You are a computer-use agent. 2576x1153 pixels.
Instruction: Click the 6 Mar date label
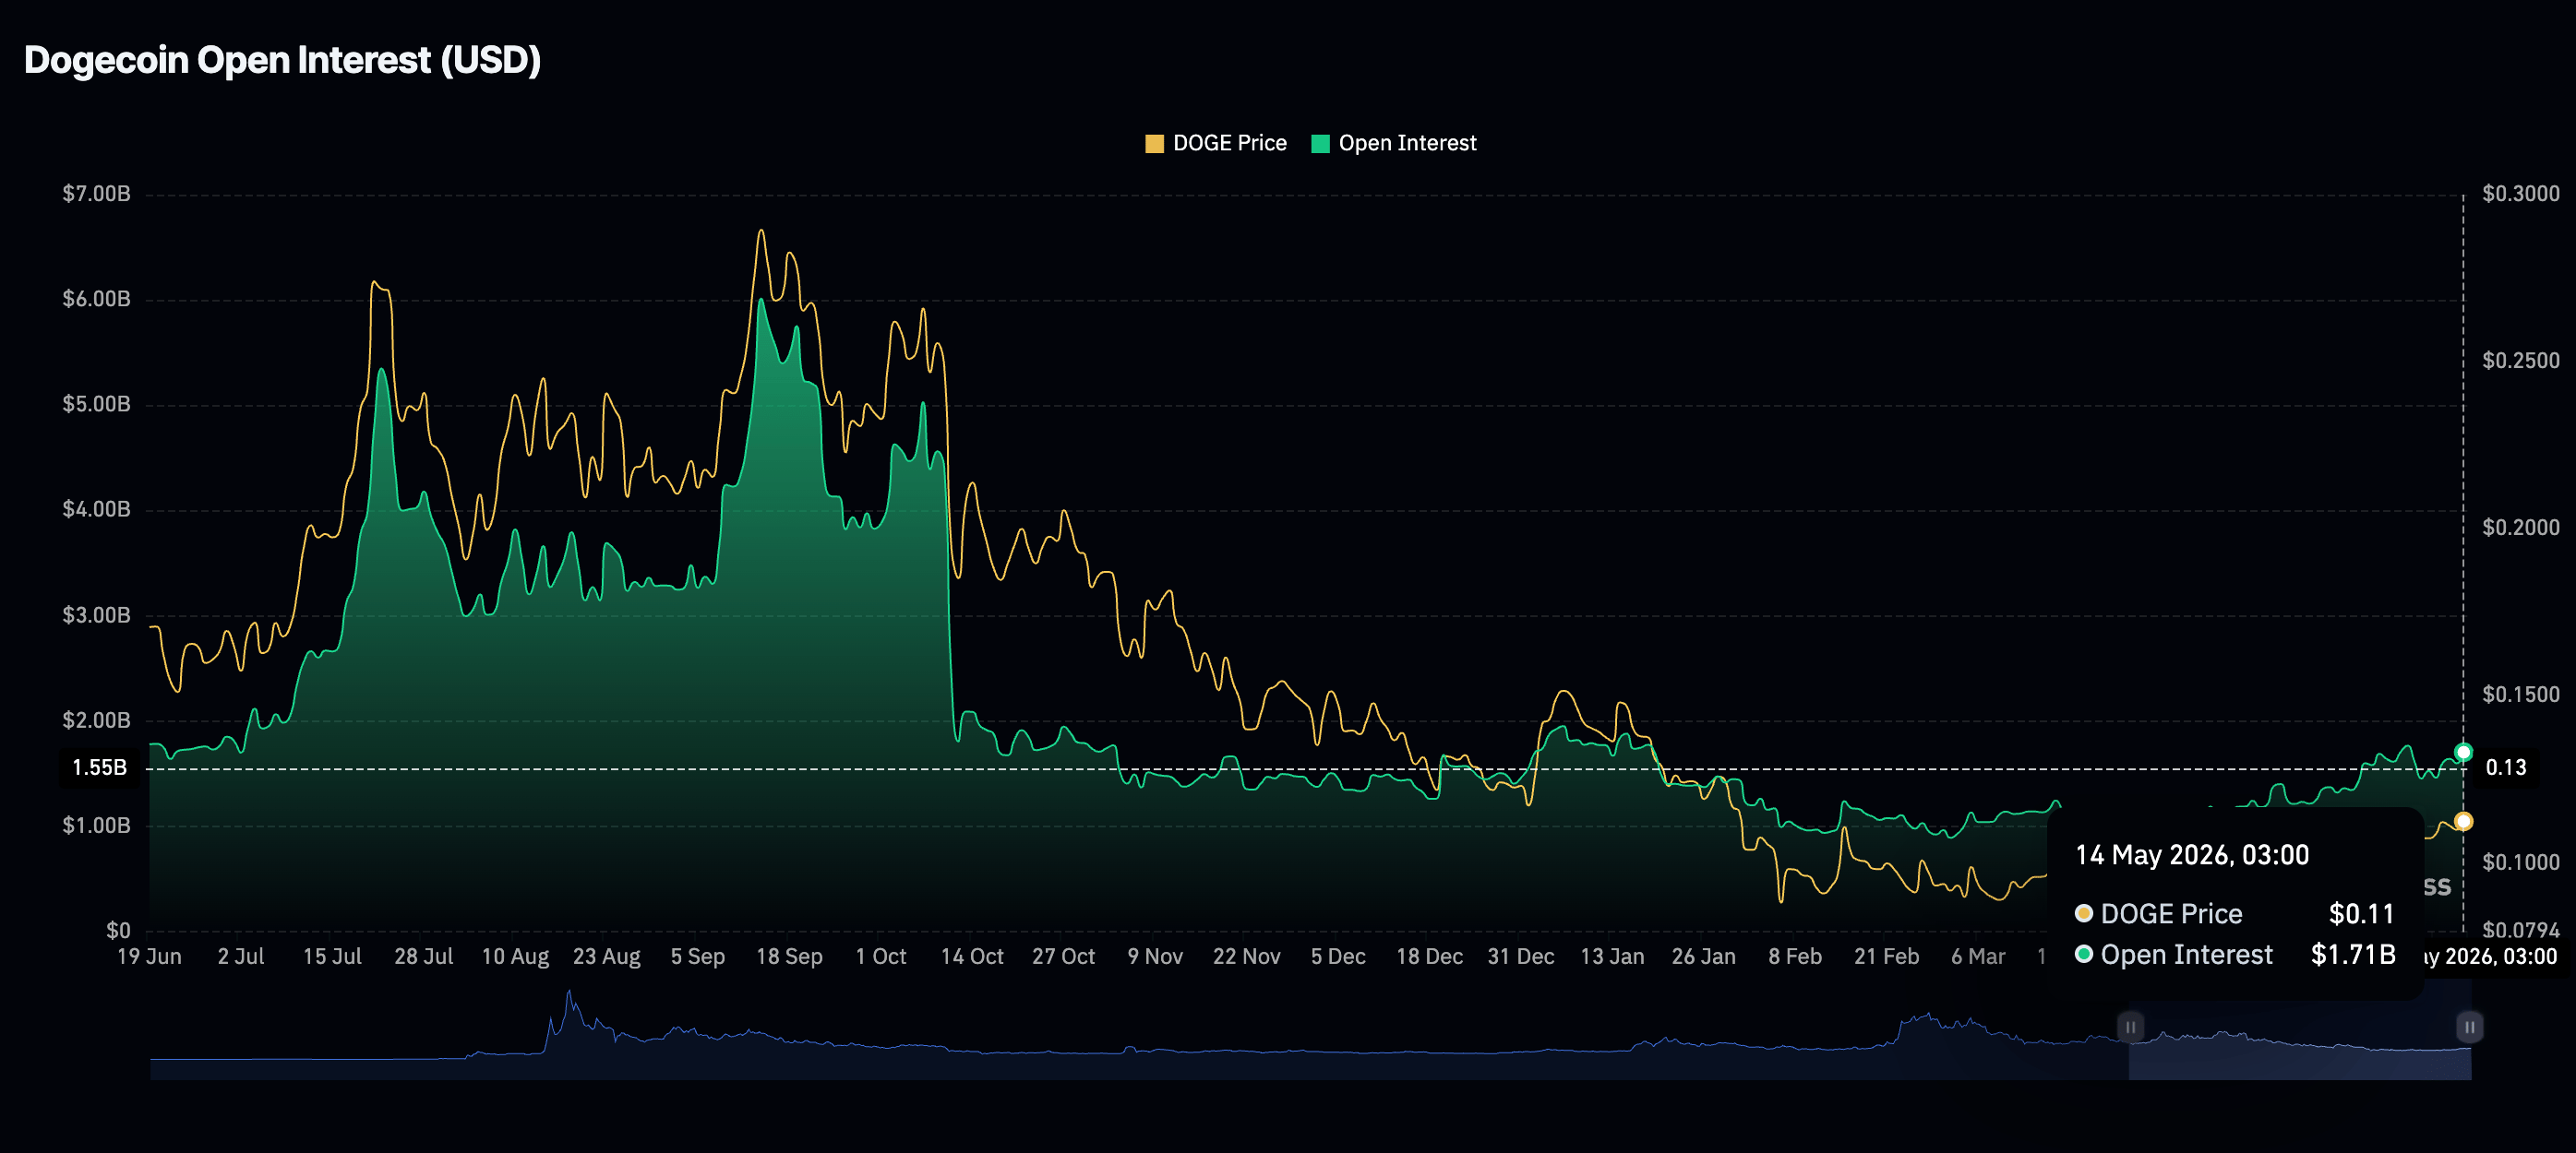(1978, 957)
